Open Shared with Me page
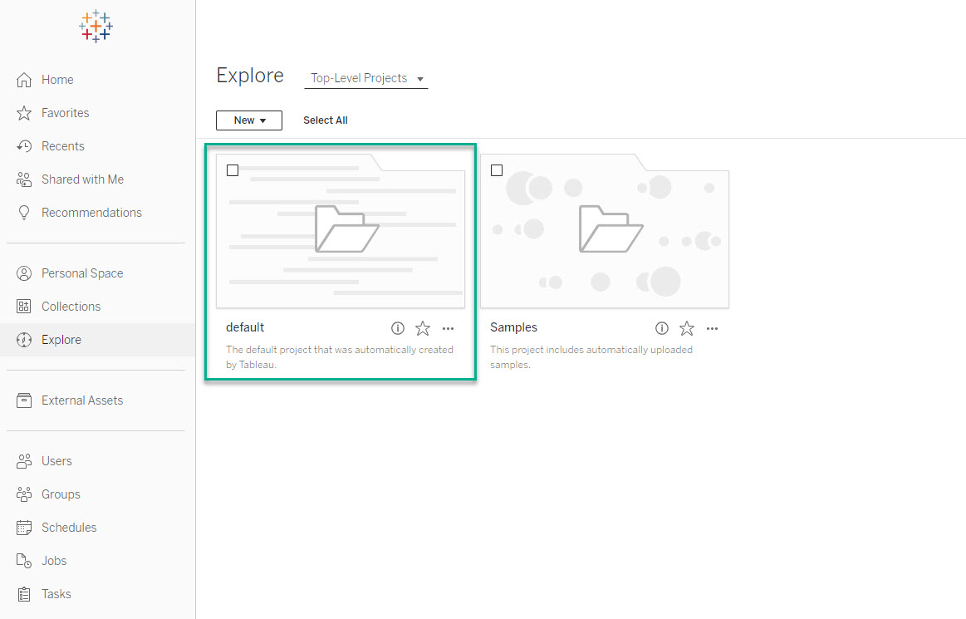 coord(82,179)
